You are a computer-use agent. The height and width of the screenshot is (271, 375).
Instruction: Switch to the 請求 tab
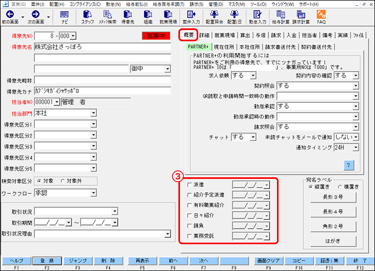pyautogui.click(x=276, y=35)
